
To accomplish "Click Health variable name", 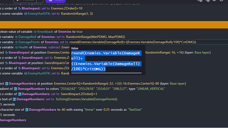I will pyautogui.click(x=23, y=47).
